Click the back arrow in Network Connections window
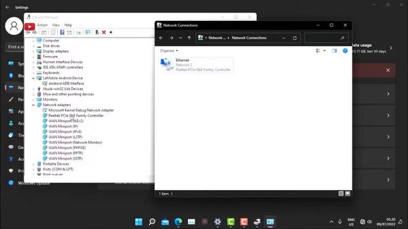The width and height of the screenshot is (408, 229). pyautogui.click(x=161, y=38)
